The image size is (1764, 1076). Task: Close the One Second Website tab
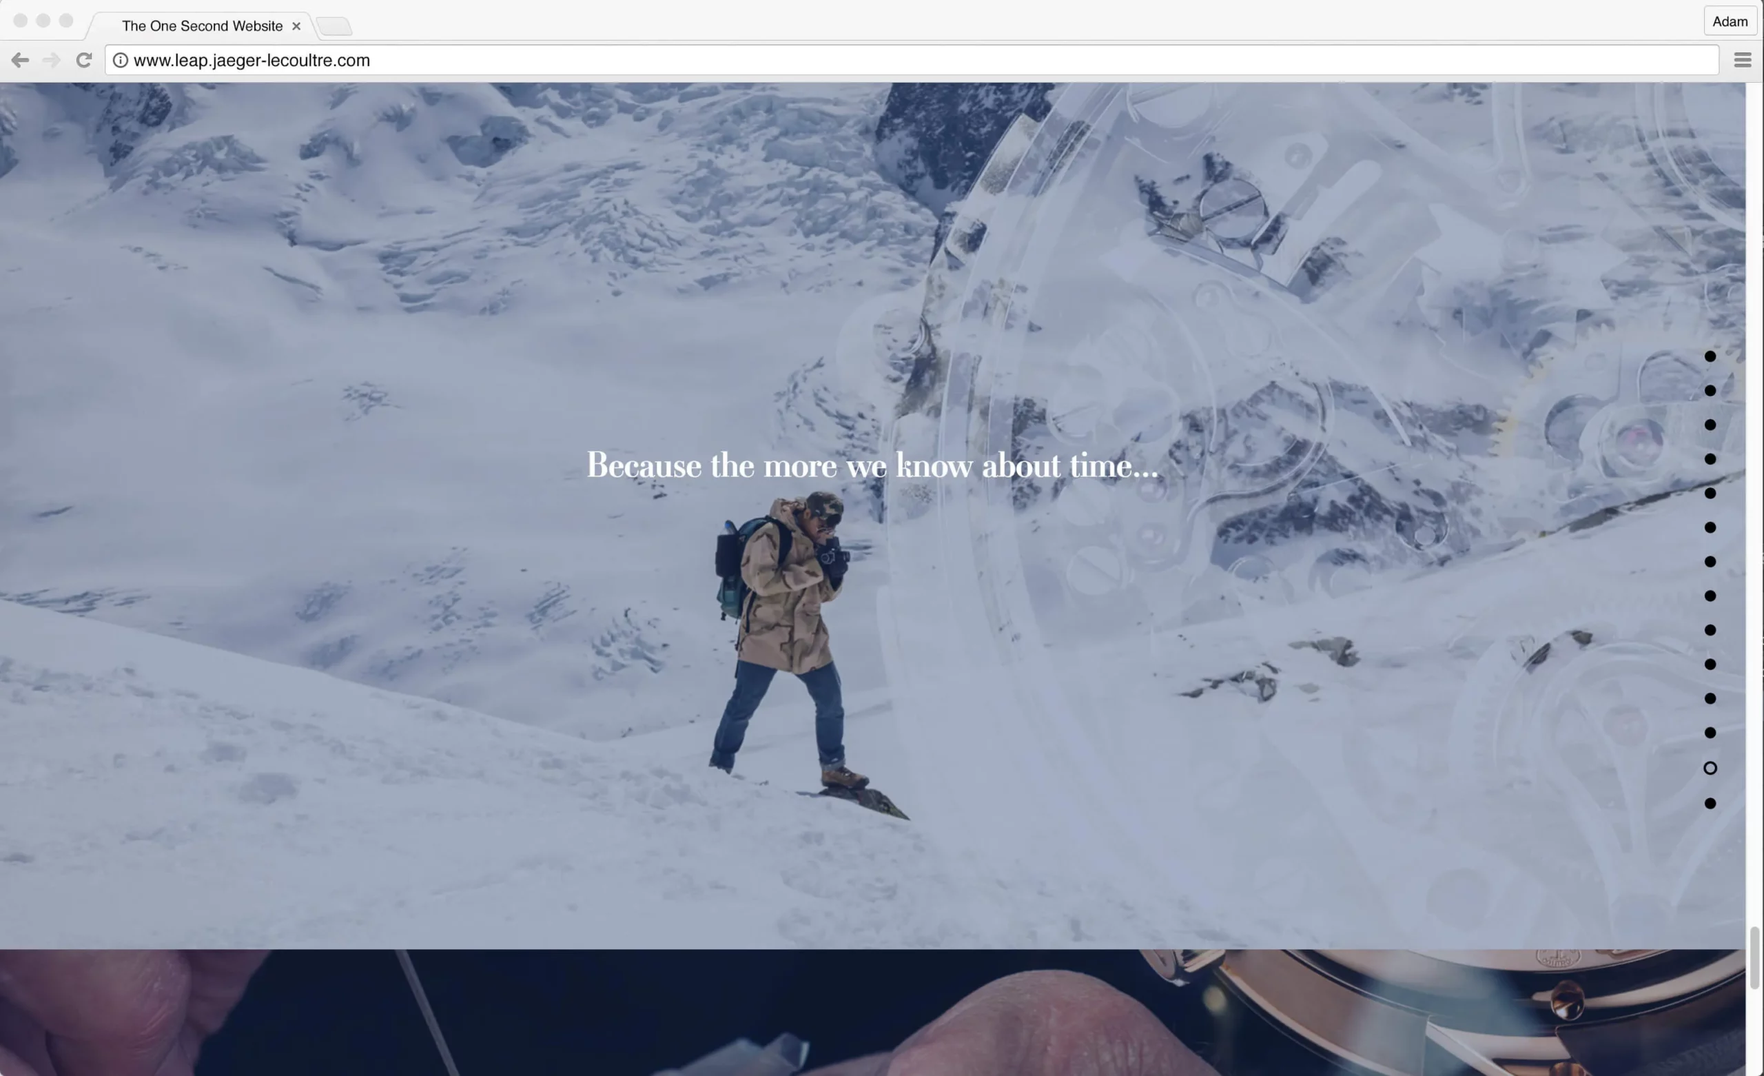pos(296,26)
